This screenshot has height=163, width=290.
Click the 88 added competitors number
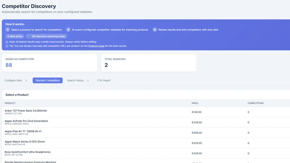pyautogui.click(x=9, y=65)
